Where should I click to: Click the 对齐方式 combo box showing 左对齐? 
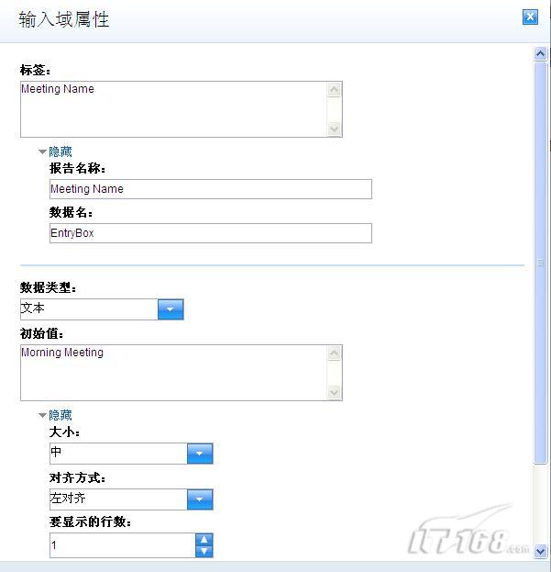(x=131, y=499)
